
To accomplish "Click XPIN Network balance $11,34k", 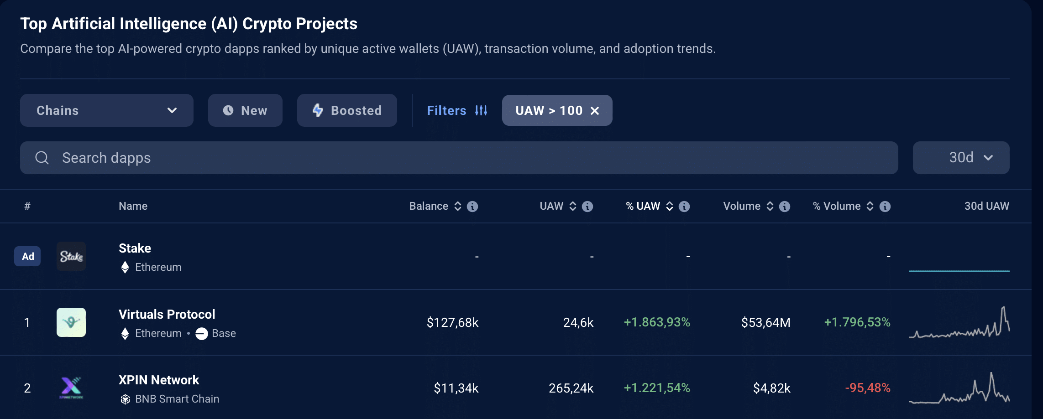I will (456, 388).
